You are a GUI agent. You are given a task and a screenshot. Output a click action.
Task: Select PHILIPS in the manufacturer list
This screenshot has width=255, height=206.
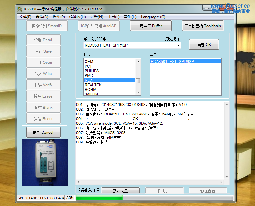coord(92,71)
